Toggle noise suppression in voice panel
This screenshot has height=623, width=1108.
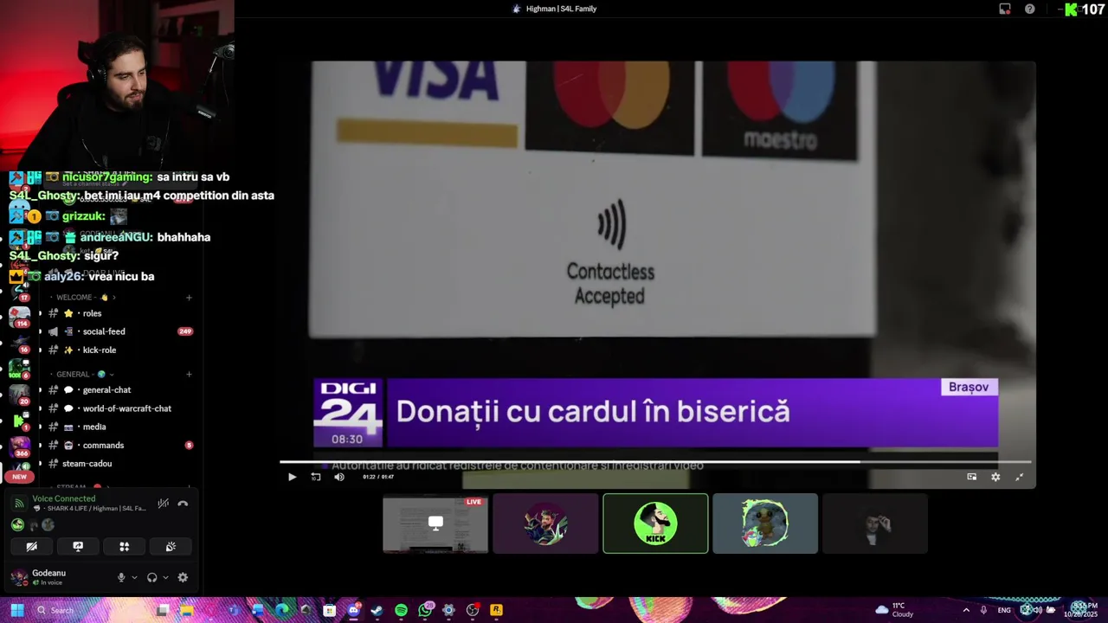163,503
